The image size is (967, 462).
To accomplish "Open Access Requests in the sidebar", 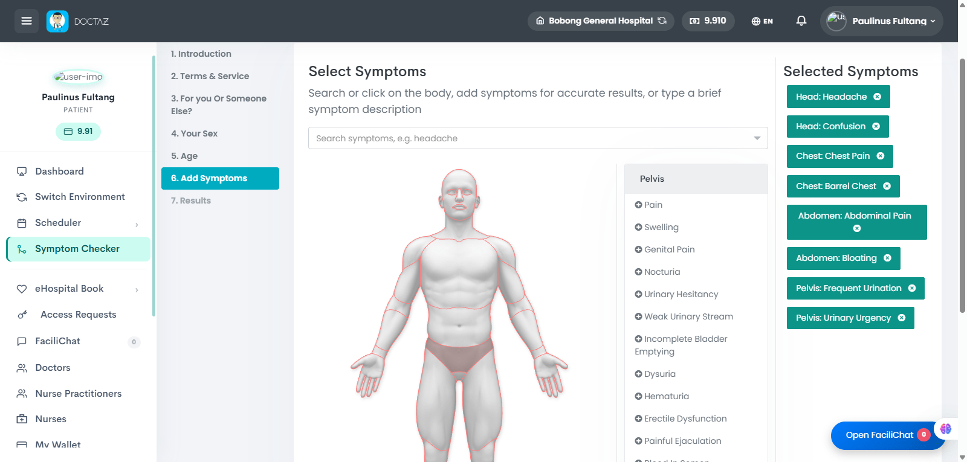I will click(78, 315).
